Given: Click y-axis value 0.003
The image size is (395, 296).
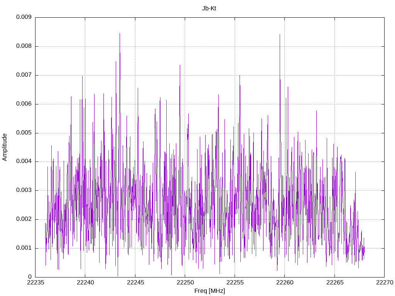Looking at the screenshot, I should 24,190.
